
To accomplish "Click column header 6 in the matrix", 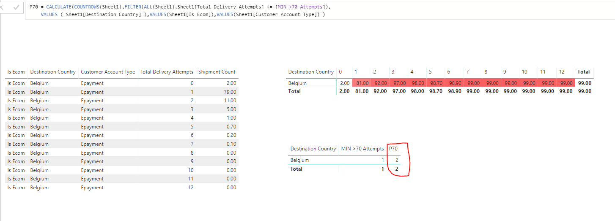I will click(x=448, y=72).
